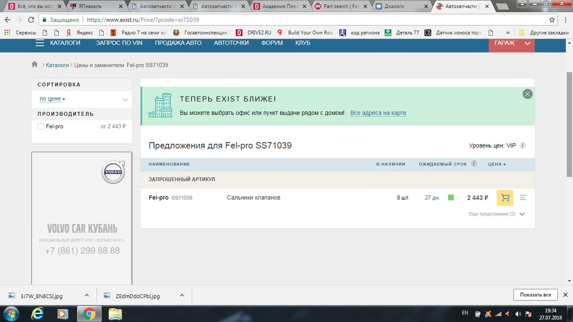
Task: Click the price level info icon
Action: [522, 145]
